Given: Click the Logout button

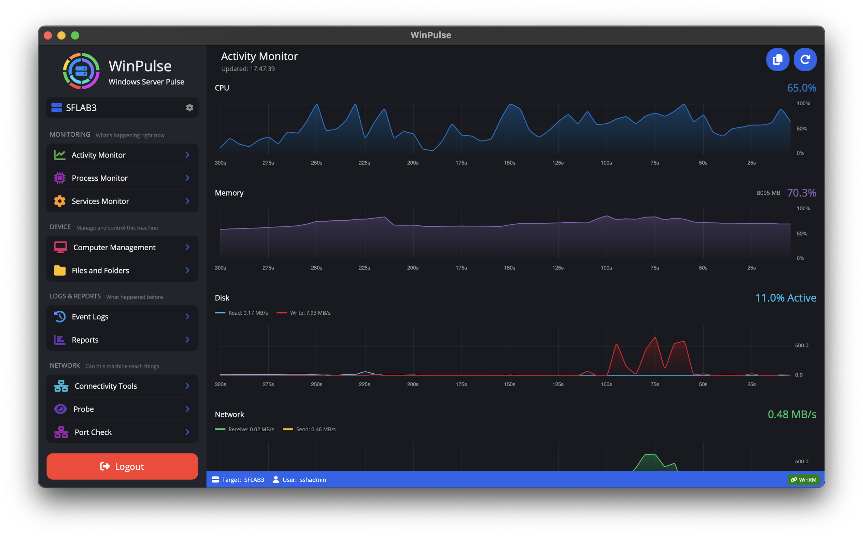Looking at the screenshot, I should point(122,466).
